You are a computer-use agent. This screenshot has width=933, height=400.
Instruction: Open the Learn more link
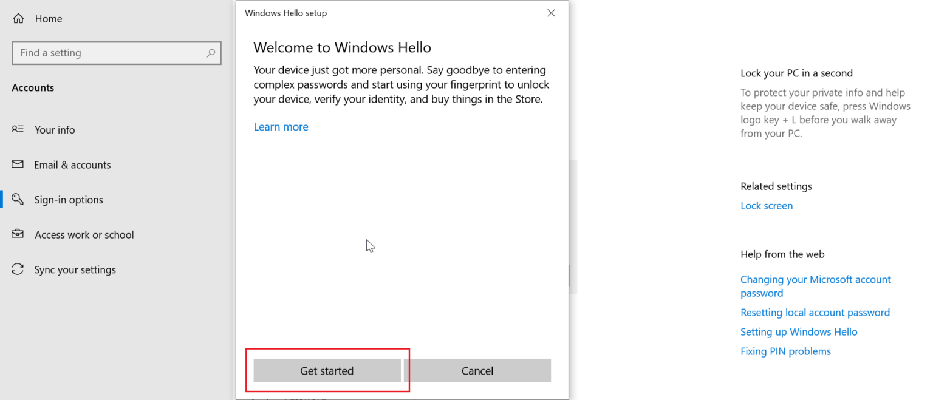coord(281,127)
